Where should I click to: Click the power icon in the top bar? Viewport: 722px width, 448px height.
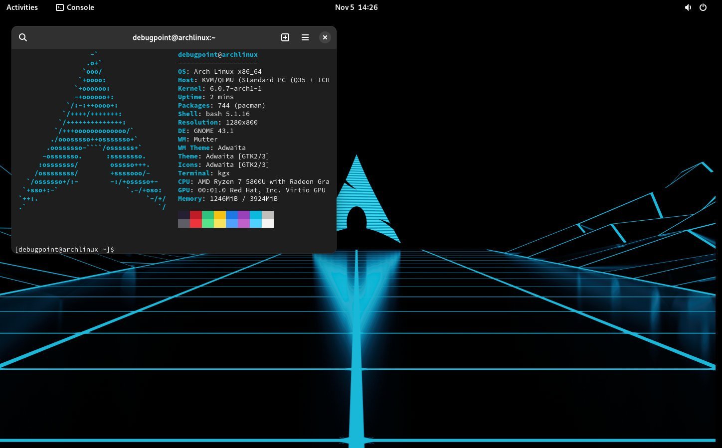[703, 7]
